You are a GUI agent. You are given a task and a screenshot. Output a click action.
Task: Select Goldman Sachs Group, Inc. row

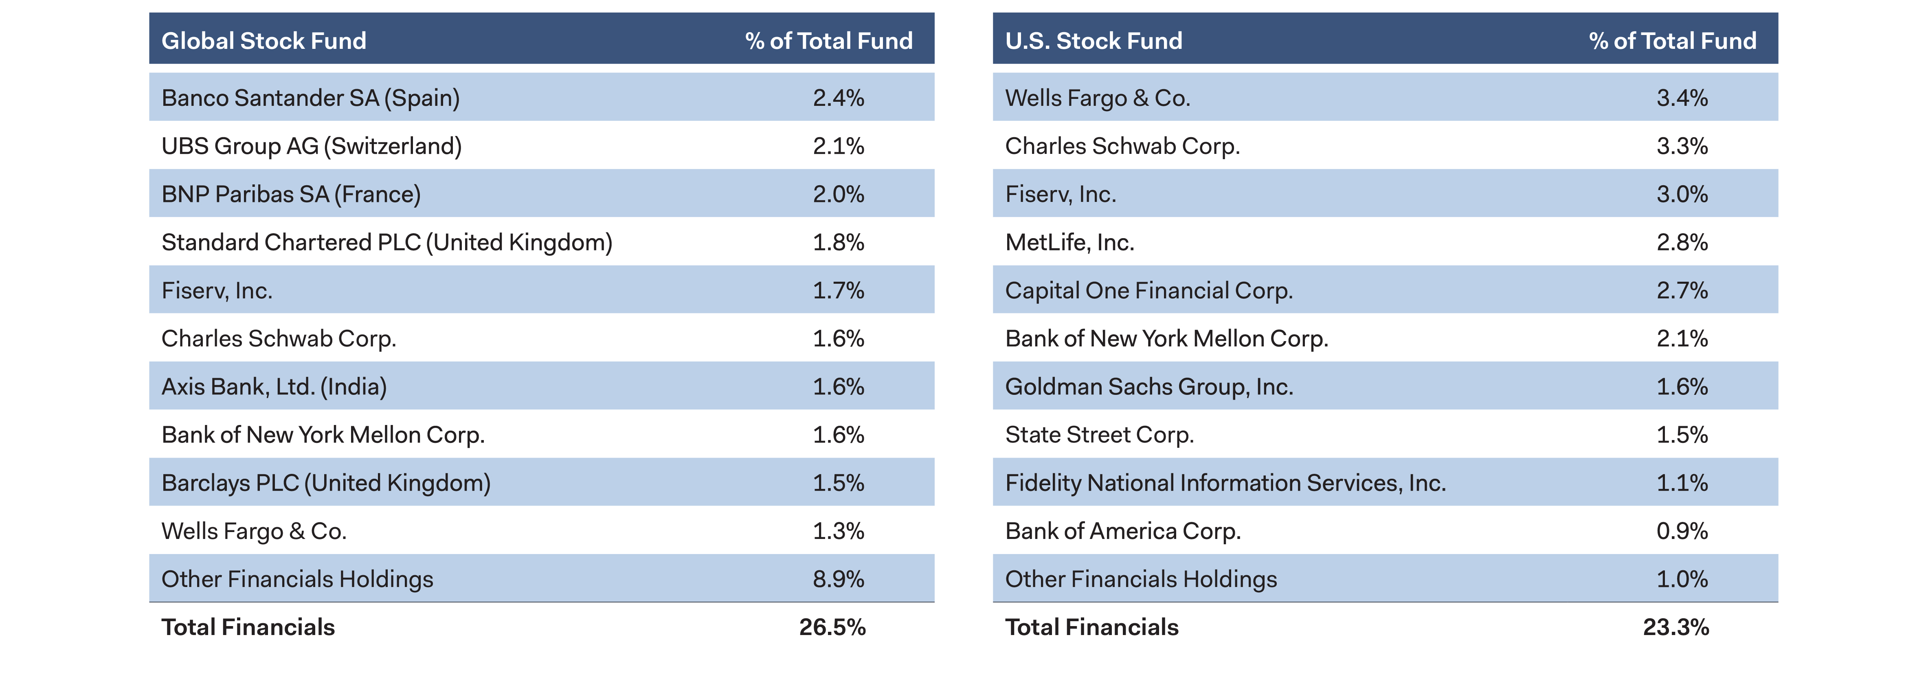pyautogui.click(x=1148, y=387)
